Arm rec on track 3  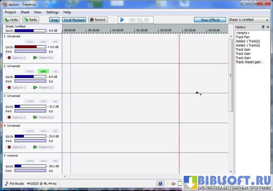[x=55, y=101]
